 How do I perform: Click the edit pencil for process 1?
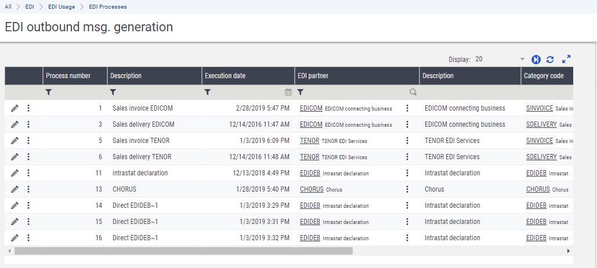click(15, 108)
